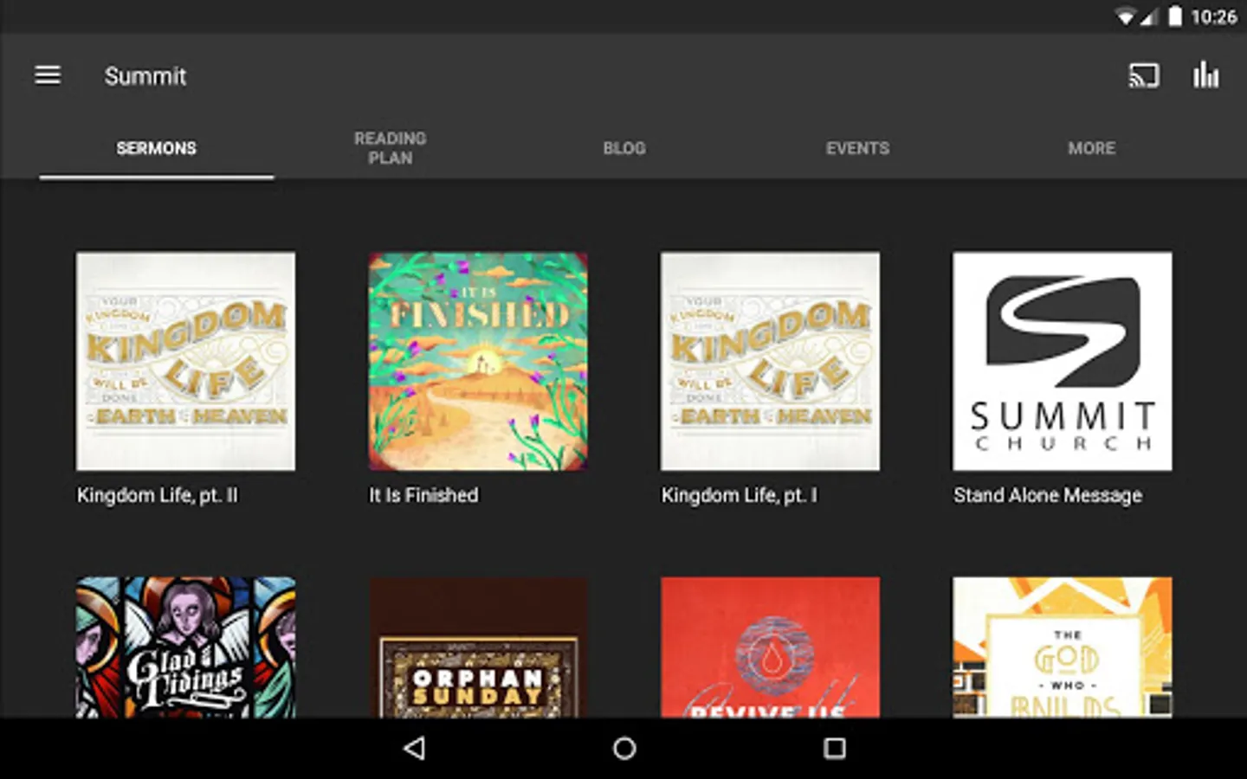Open the Events tab
1247x779 pixels.
(x=858, y=148)
